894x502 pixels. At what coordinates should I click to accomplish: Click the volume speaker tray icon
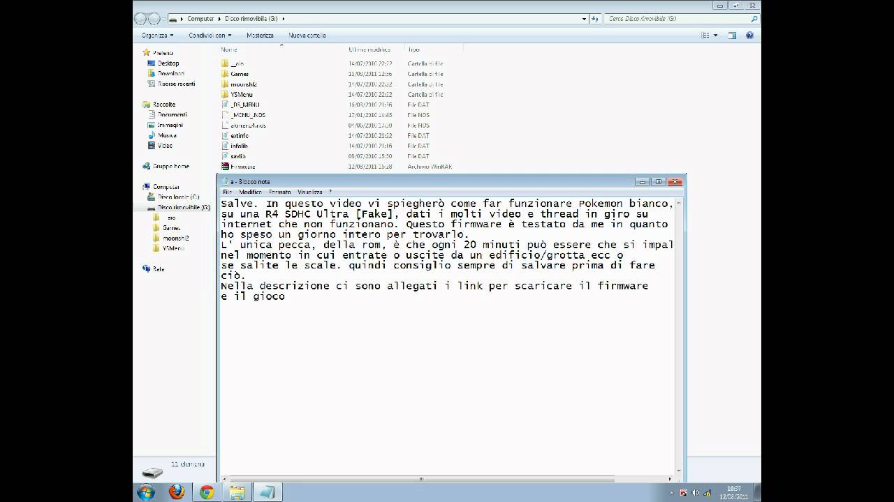[x=695, y=493]
